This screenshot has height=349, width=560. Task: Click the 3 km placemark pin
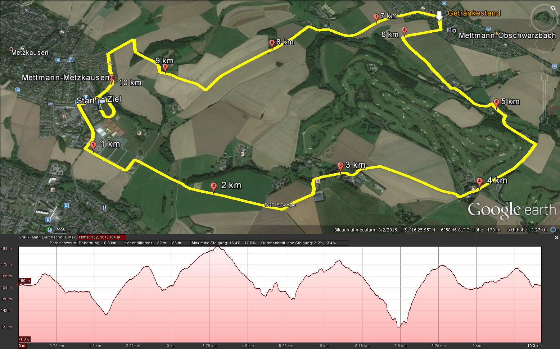coord(340,167)
